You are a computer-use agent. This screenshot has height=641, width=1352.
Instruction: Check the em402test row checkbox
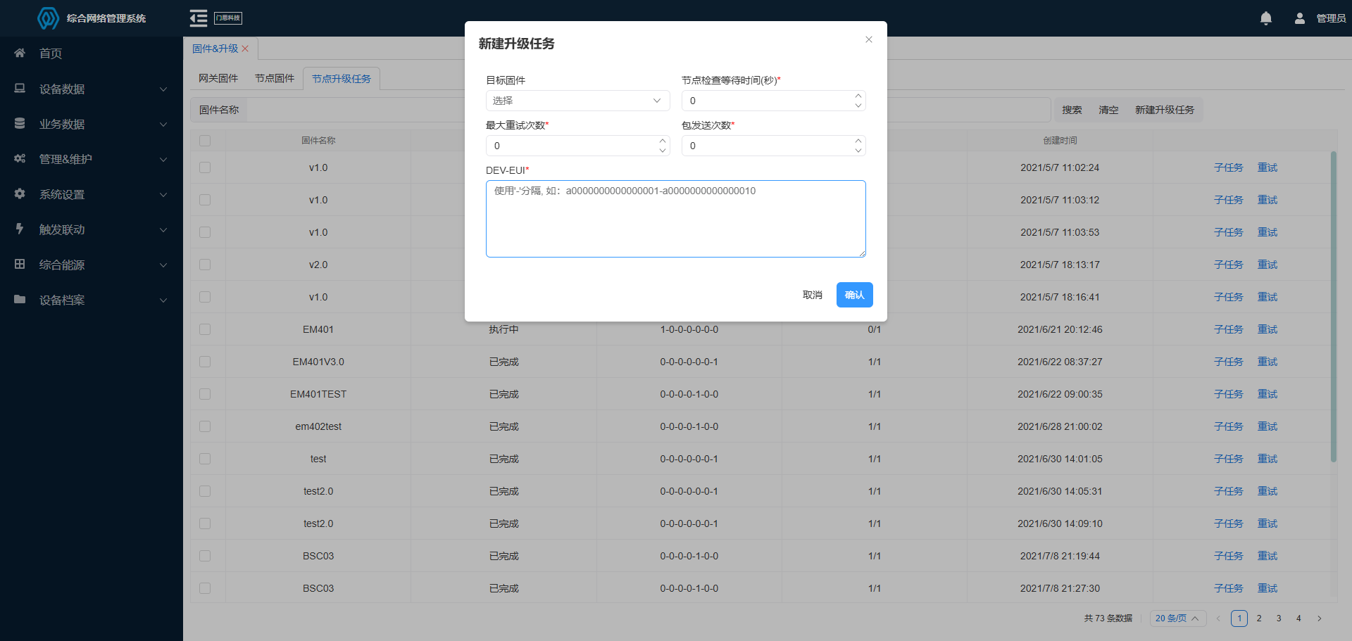[205, 426]
